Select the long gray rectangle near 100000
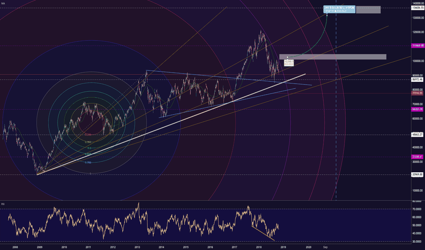The image size is (425, 250). pos(333,57)
